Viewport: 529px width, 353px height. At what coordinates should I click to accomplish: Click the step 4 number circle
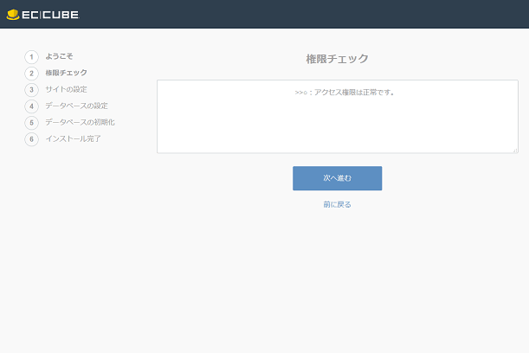click(x=32, y=106)
